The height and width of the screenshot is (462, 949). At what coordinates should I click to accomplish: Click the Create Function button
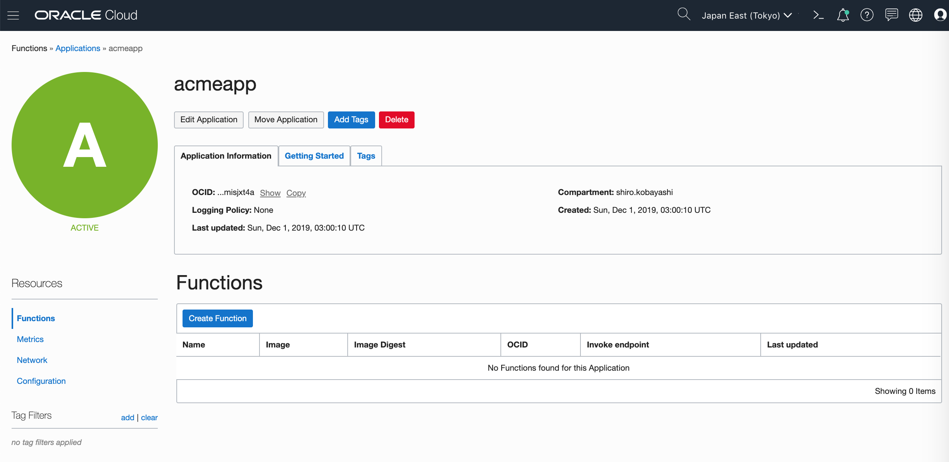[x=217, y=318]
